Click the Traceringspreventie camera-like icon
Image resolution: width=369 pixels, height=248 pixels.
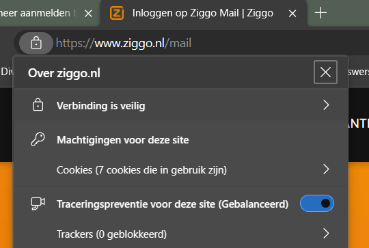coord(38,204)
